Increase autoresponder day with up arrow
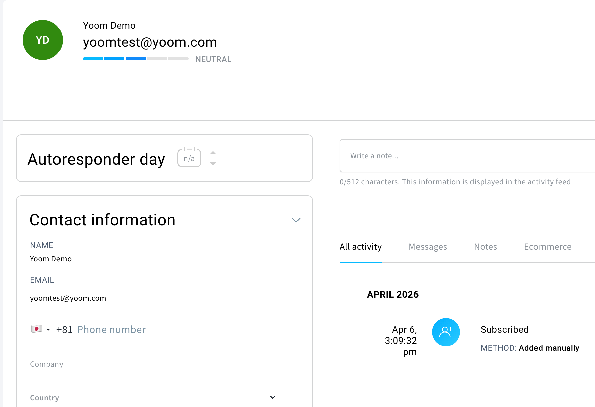Viewport: 595px width, 407px height. coord(213,153)
